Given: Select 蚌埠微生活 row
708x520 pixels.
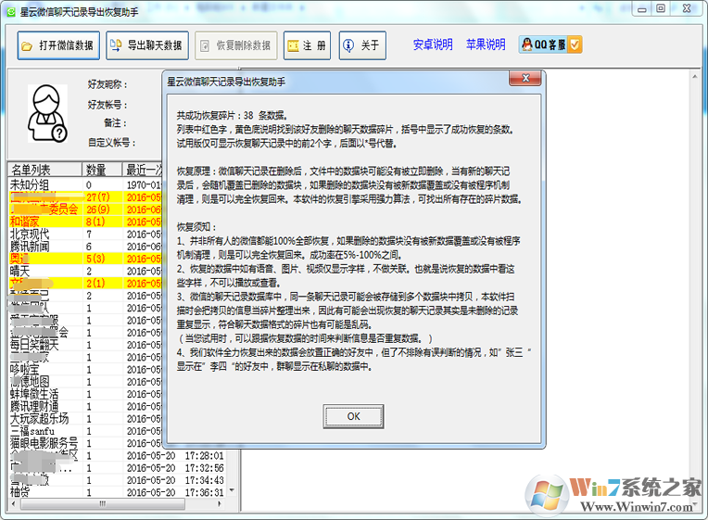Looking at the screenshot, I should (85, 394).
